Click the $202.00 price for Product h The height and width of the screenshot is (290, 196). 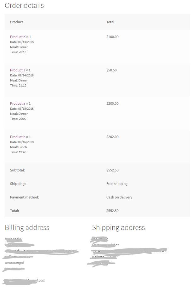coord(112,137)
